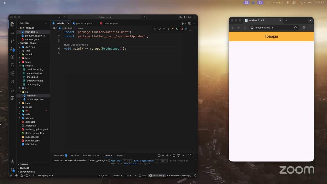This screenshot has height=184, width=327.
Task: Trigger Flutter Hot Reload lightning icon
Action: coord(173,29)
